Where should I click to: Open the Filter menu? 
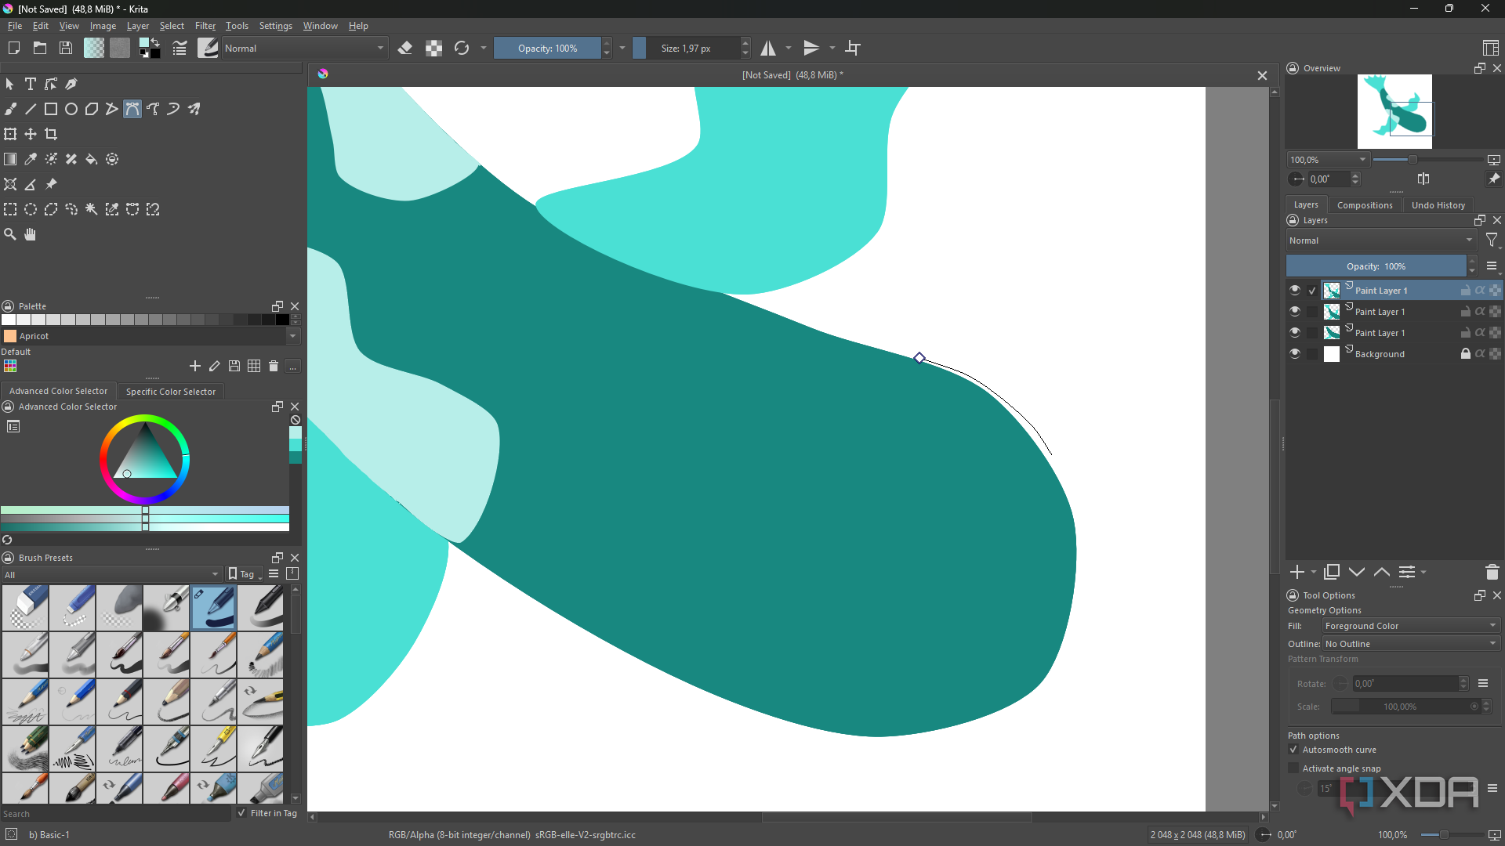pyautogui.click(x=205, y=26)
